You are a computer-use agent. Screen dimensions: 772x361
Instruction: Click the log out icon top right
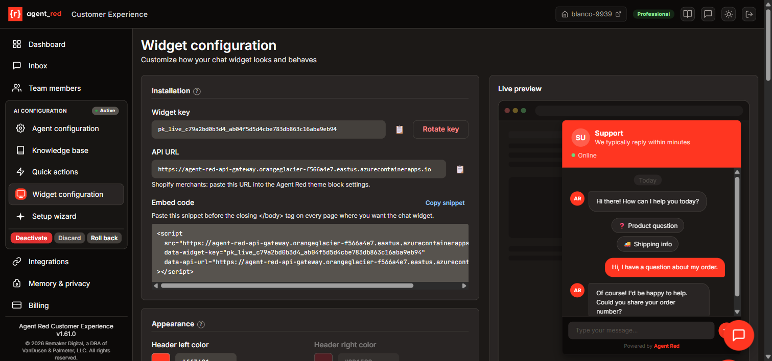[748, 14]
